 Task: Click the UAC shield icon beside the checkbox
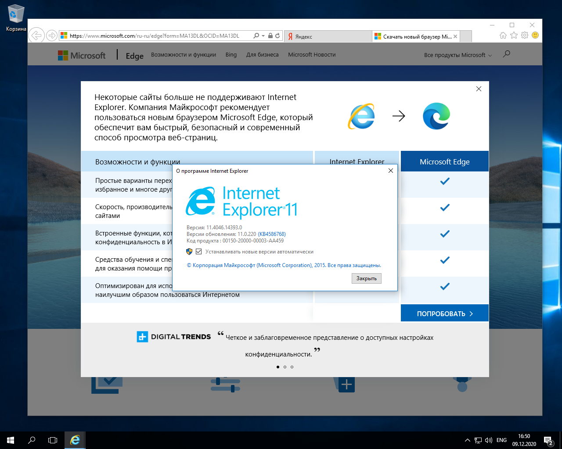click(x=189, y=252)
